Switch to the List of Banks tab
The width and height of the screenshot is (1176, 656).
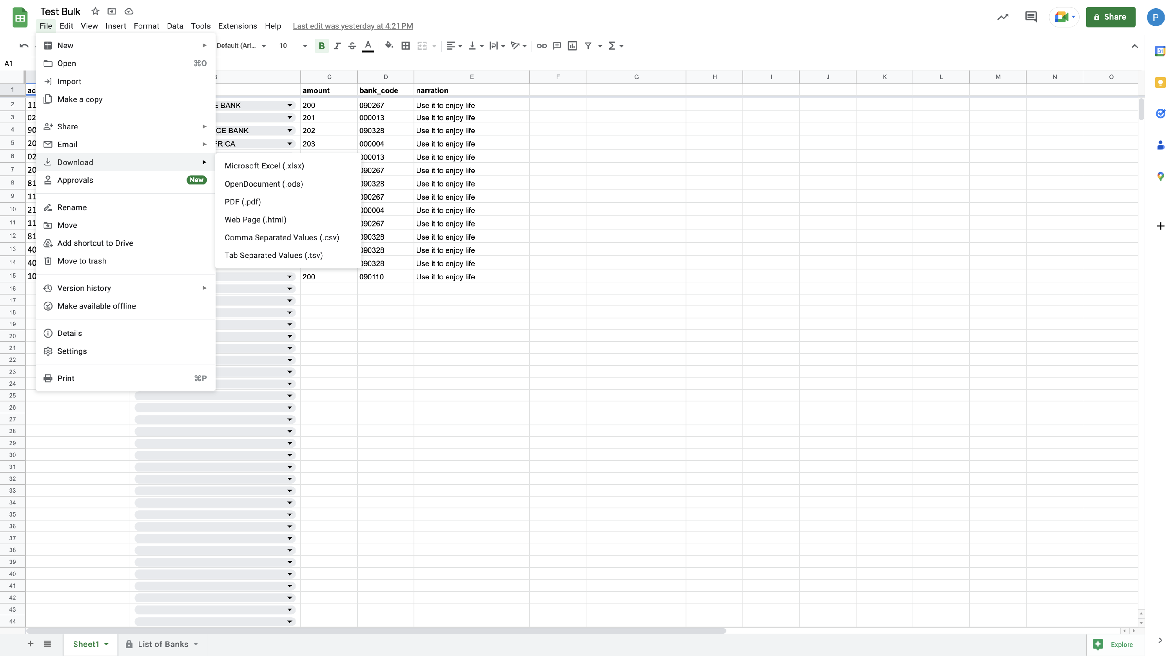pos(163,644)
